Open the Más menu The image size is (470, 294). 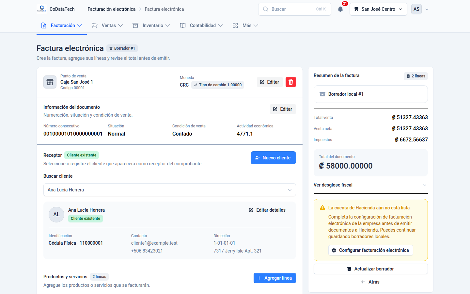pos(245,25)
